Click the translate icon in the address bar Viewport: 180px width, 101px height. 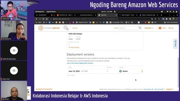[x=152, y=19]
